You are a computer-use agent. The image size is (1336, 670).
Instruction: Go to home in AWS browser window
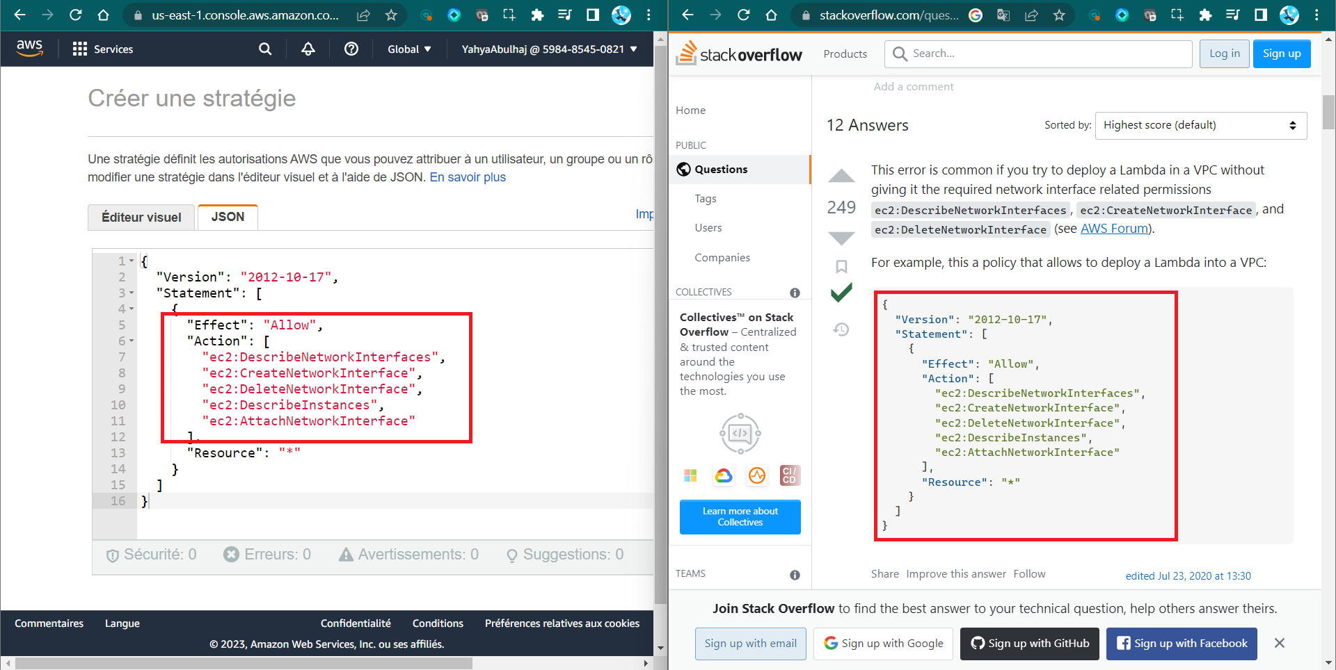(103, 15)
